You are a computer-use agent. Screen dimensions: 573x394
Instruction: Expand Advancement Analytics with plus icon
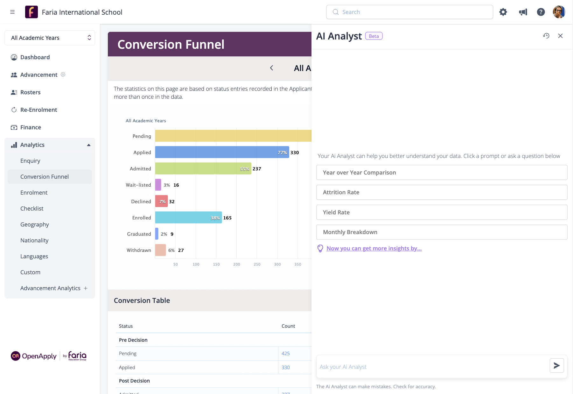click(86, 288)
